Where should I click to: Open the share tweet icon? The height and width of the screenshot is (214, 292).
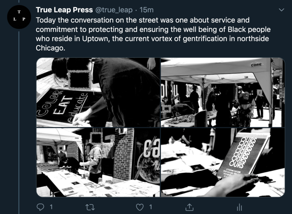(x=189, y=207)
